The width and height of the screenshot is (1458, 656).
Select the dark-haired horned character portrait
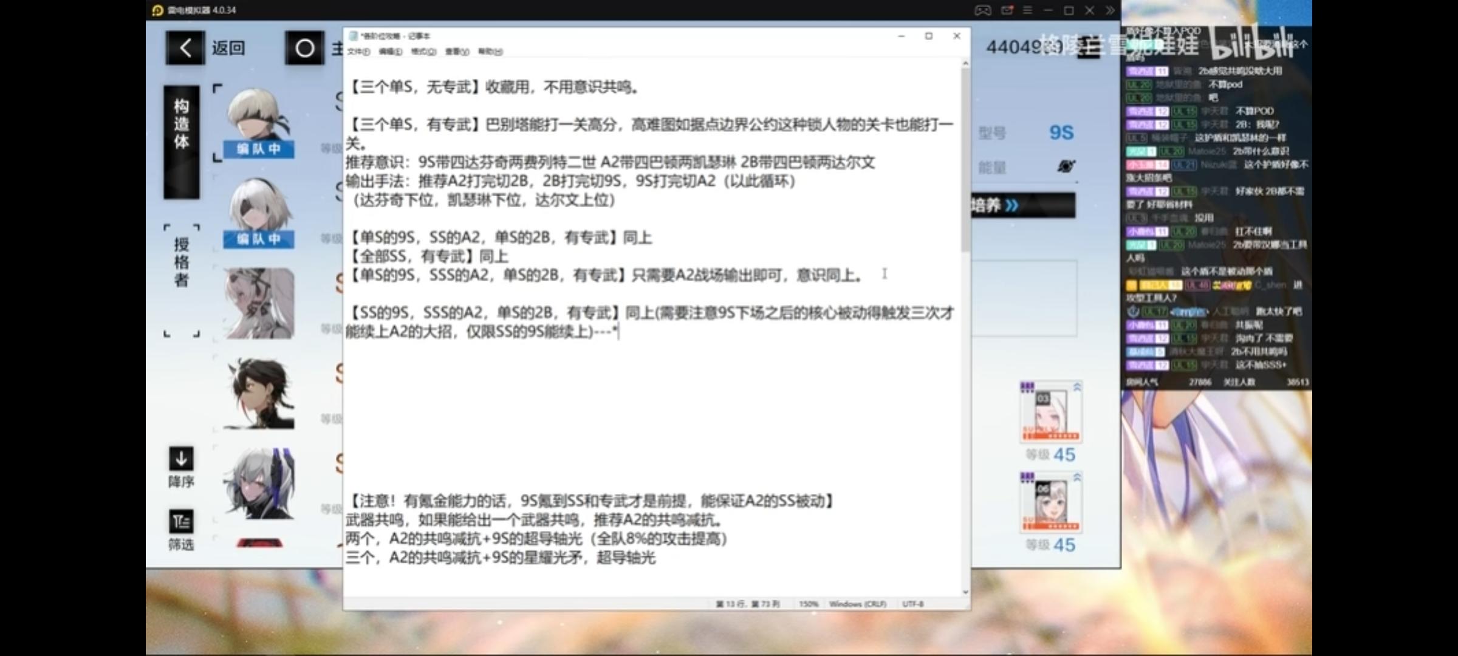[x=259, y=394]
